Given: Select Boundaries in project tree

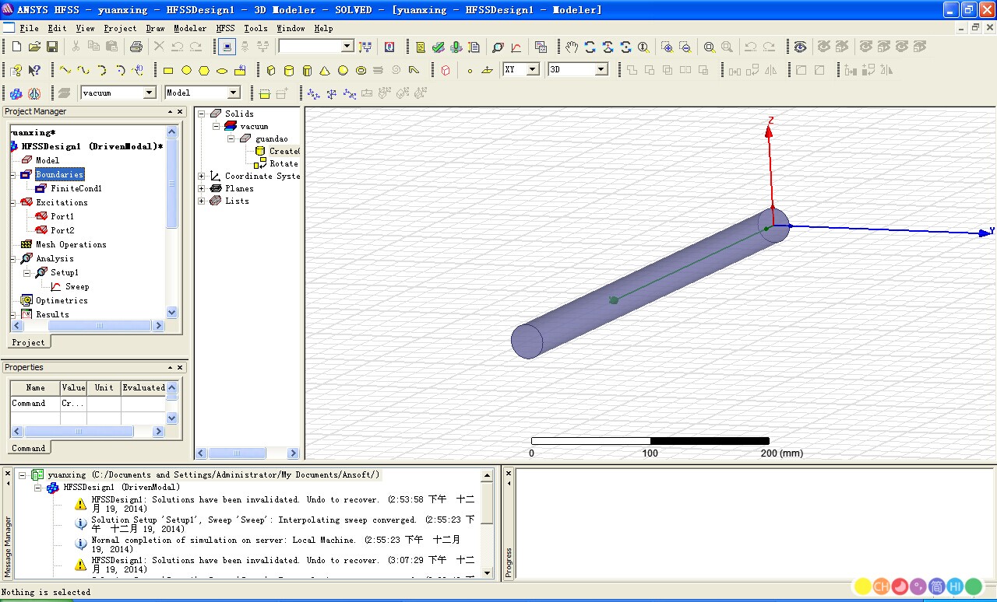Looking at the screenshot, I should [59, 174].
